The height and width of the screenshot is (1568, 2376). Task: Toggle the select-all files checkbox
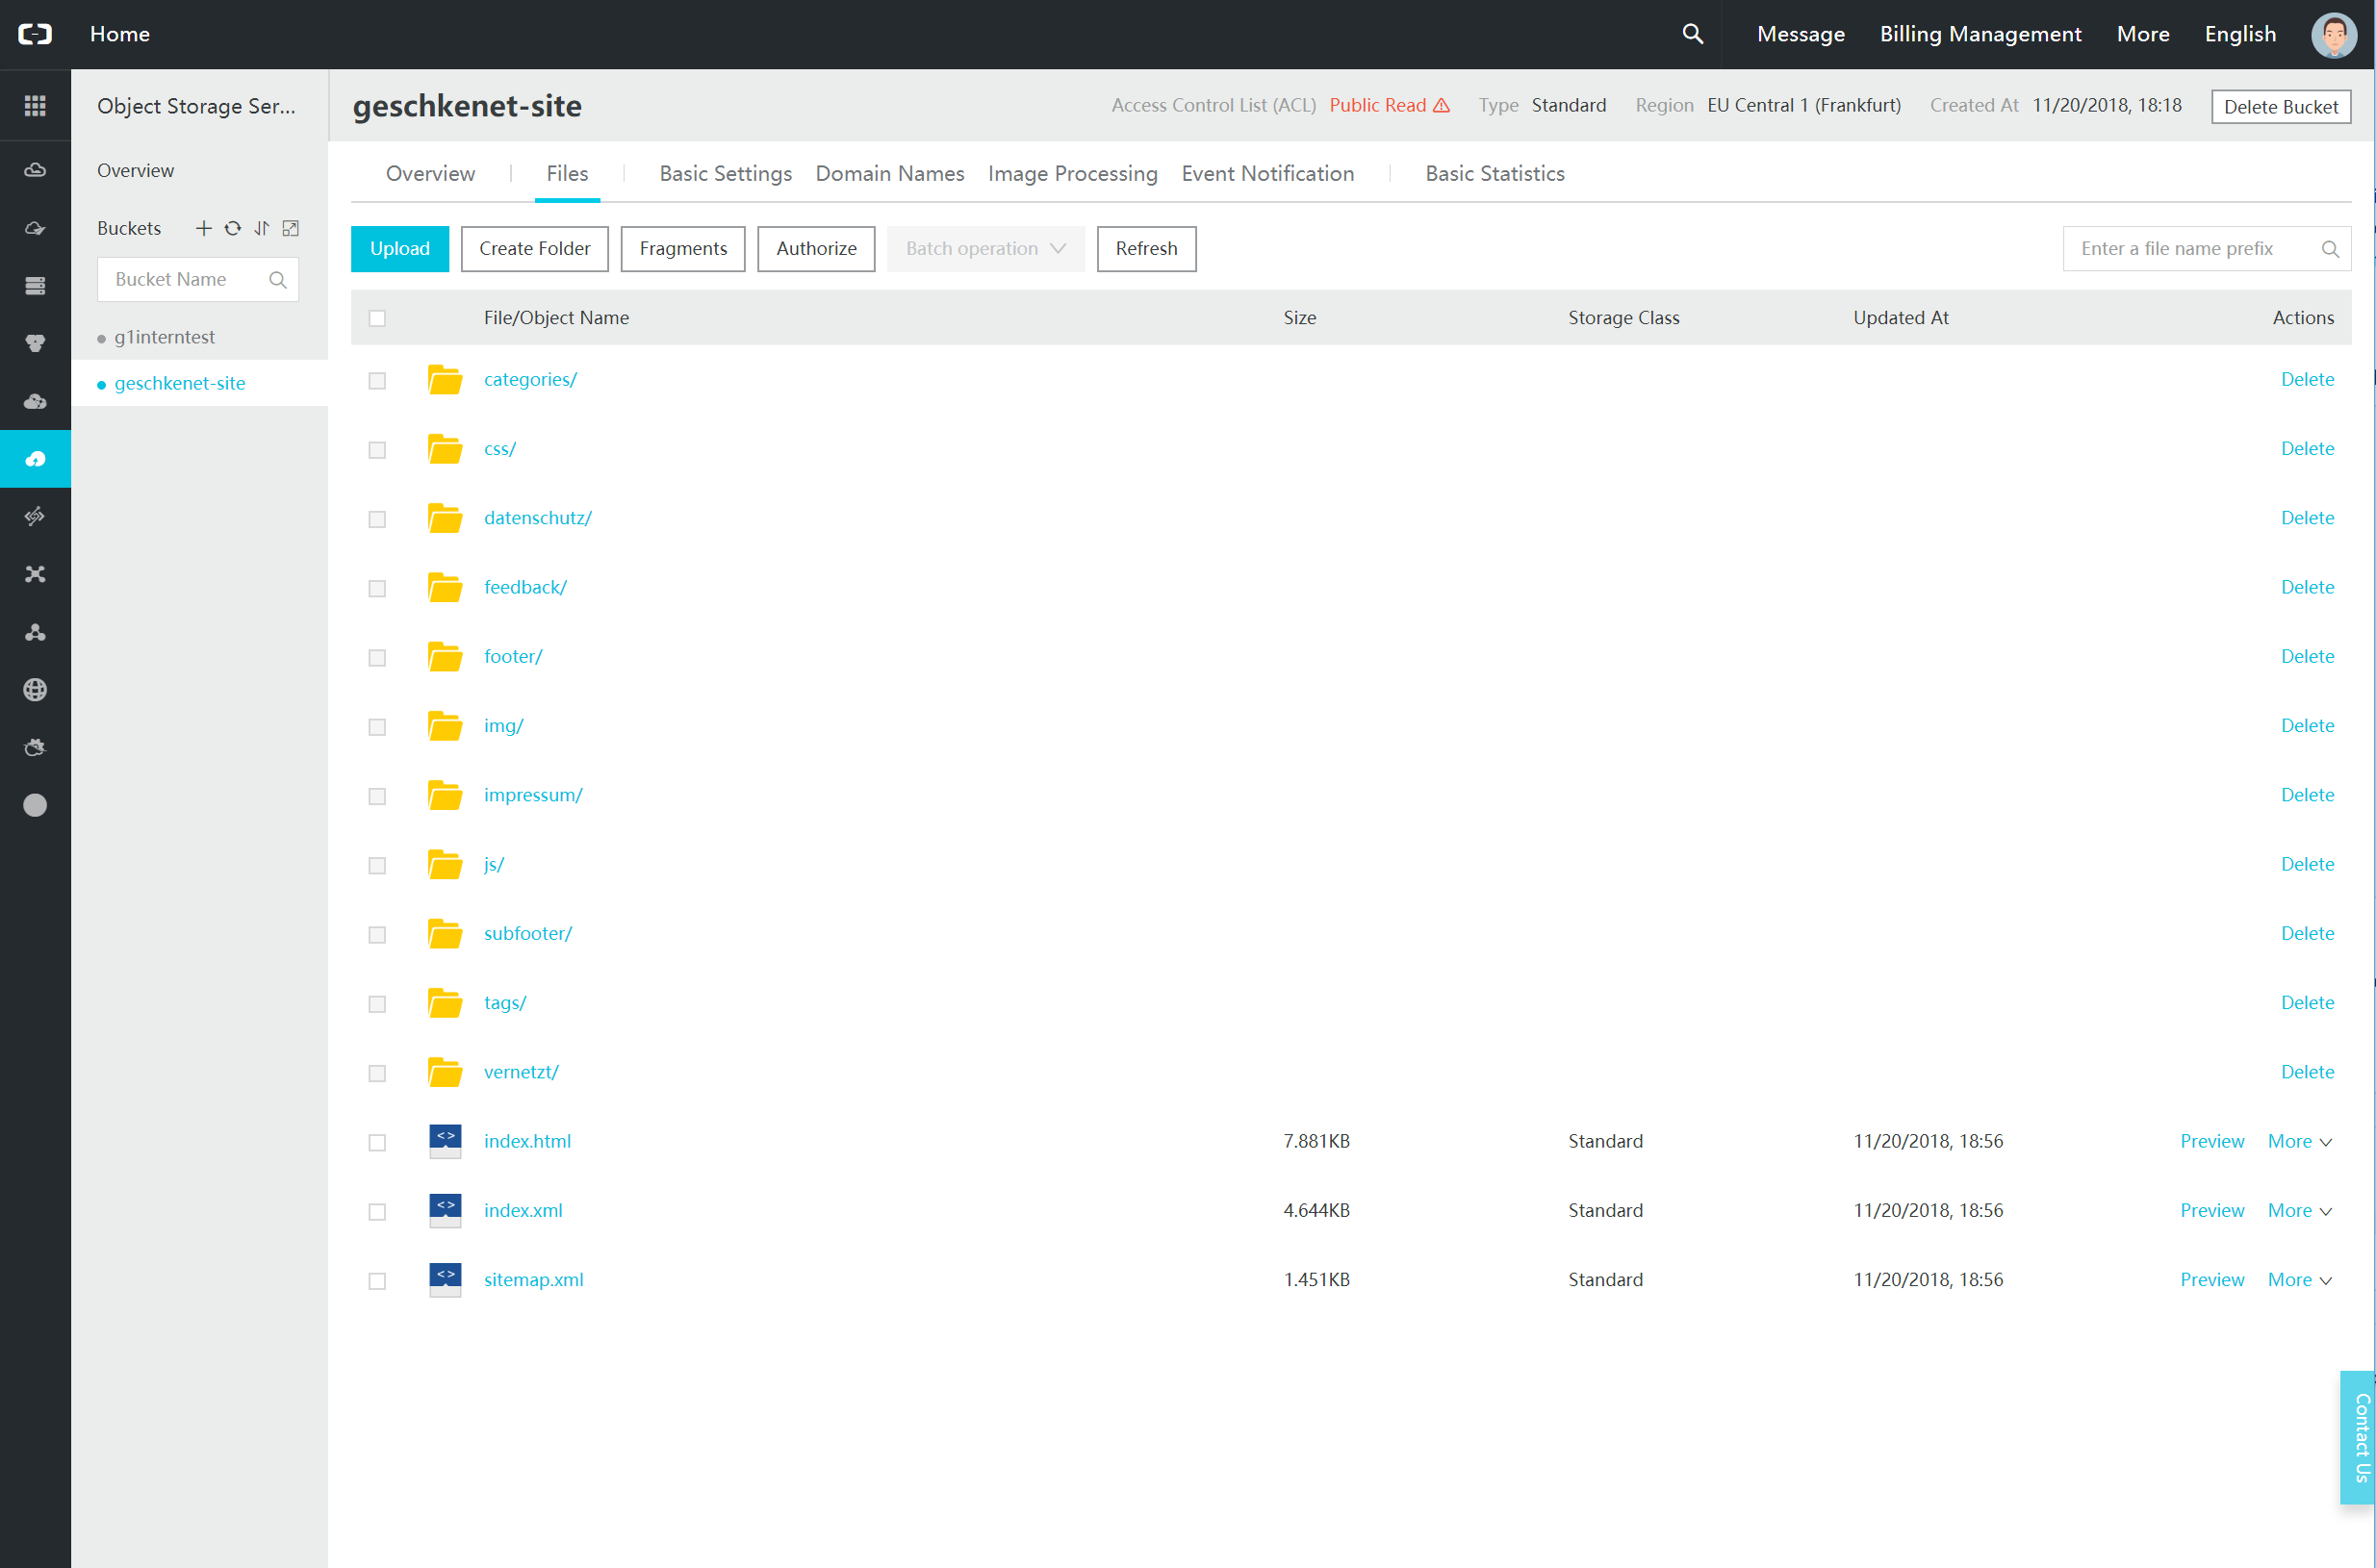377,318
